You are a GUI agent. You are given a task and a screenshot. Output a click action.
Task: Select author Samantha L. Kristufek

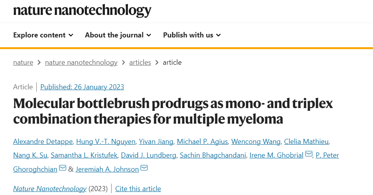pos(84,155)
